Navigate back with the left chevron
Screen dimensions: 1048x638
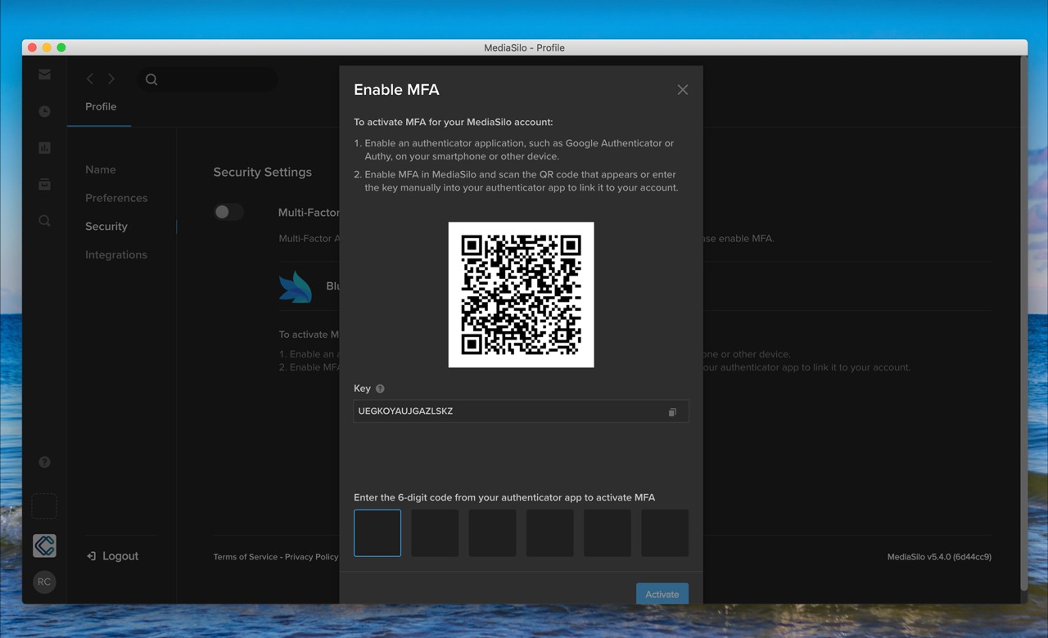[x=90, y=79]
